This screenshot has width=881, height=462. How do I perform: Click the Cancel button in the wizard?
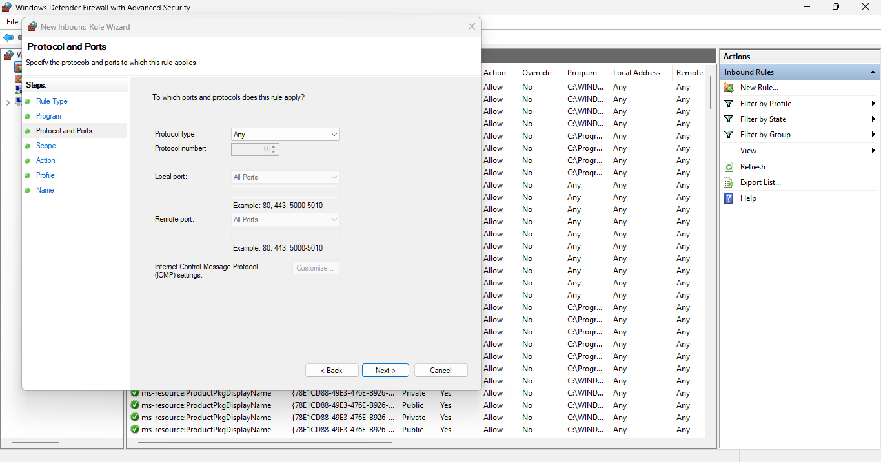(x=441, y=371)
